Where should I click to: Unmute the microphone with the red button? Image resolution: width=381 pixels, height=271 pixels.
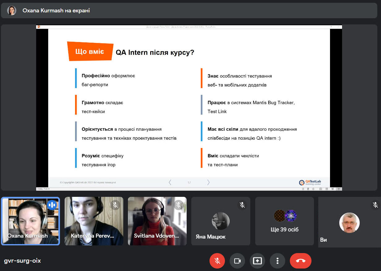coord(217,261)
